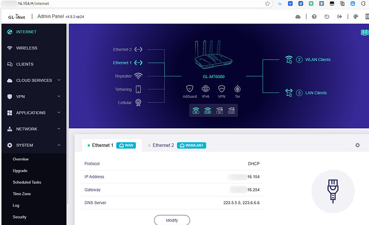Open the theme palette icon
369x225 pixels.
coord(357,17)
